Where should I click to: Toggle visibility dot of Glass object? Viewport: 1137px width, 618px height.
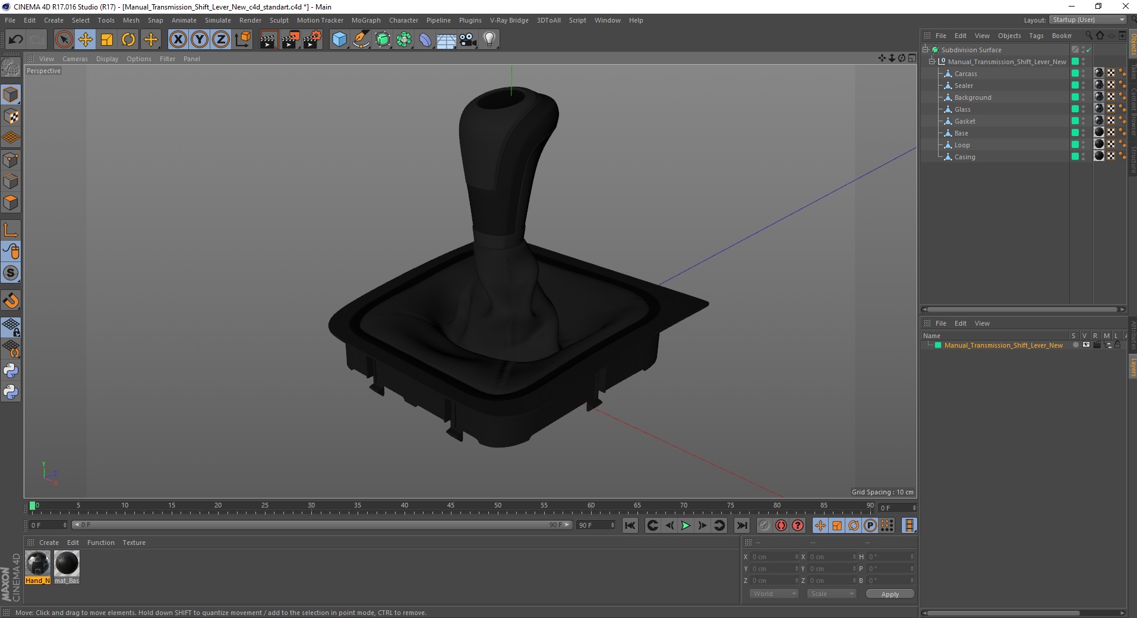click(x=1083, y=108)
